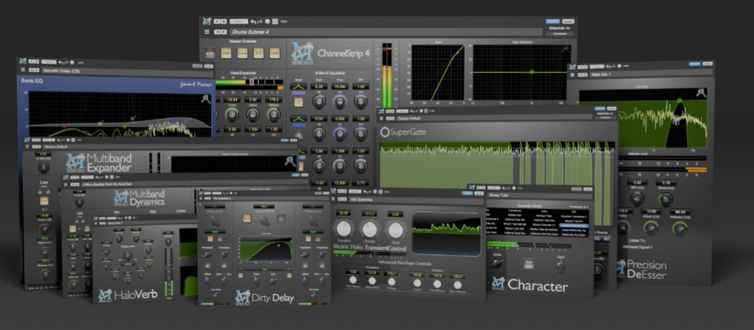Image resolution: width=754 pixels, height=330 pixels.
Task: Open Sidechain In dropdown in ChannelStrip
Action: tap(560, 34)
